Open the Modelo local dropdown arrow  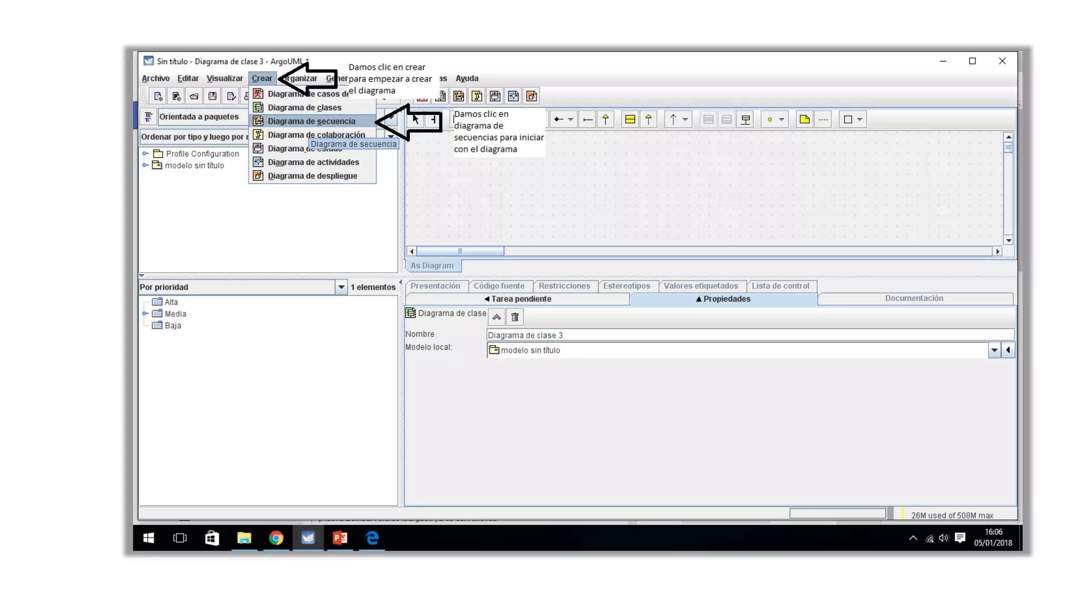point(994,350)
